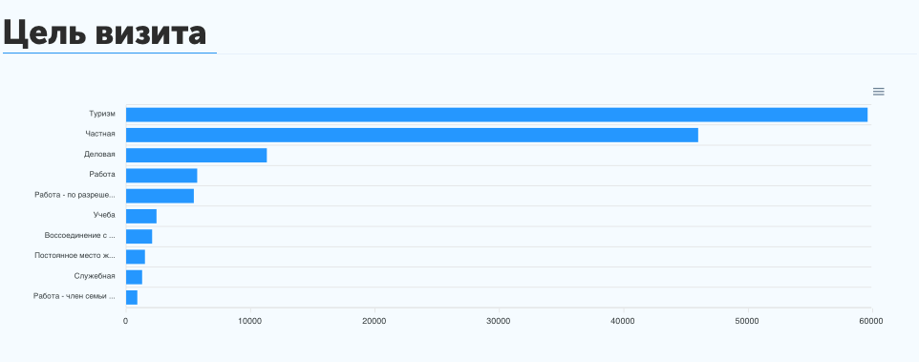
Task: Click the Туризм bar
Action: pos(497,115)
